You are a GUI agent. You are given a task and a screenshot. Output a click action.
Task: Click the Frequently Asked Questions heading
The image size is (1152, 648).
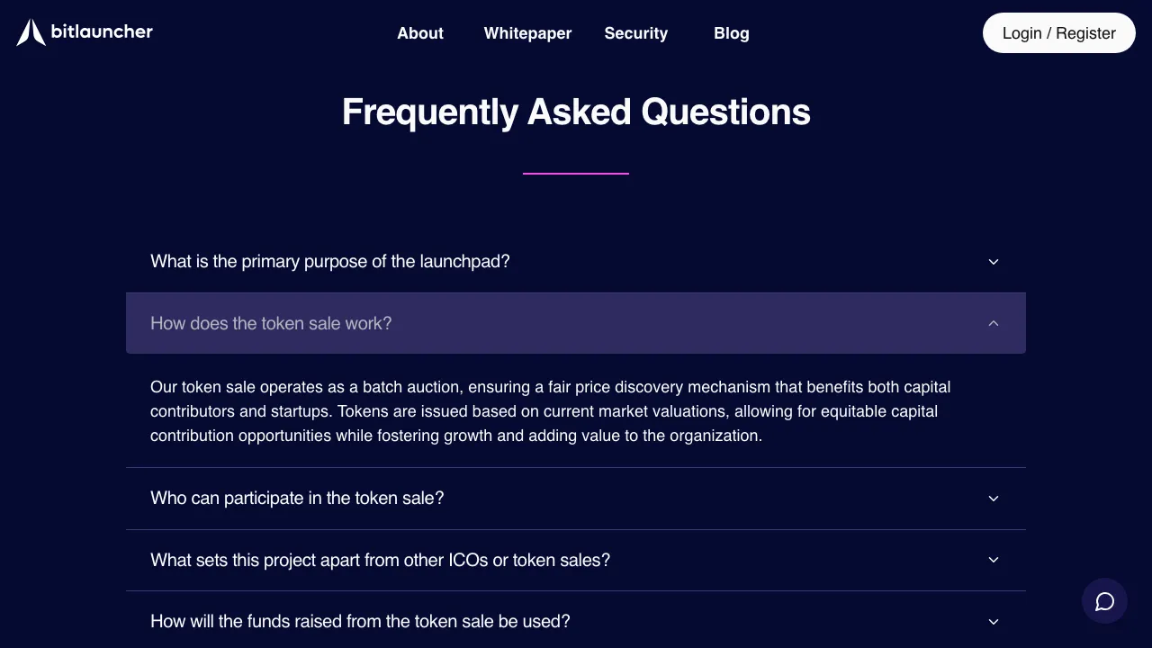[576, 112]
